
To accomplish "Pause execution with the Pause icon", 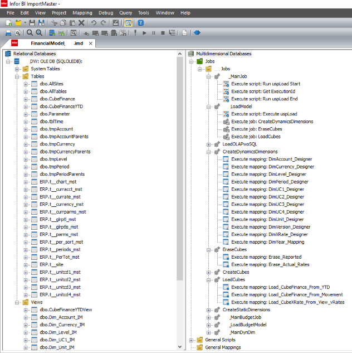I will [154, 33].
